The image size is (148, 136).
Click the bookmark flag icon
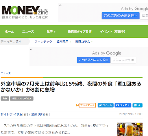point(77,105)
